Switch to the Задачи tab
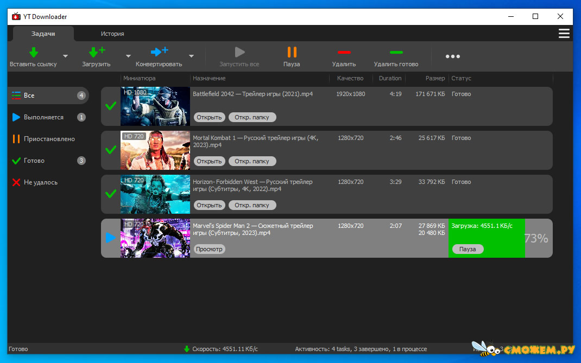Viewport: 581px width, 363px height. click(43, 34)
